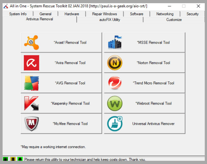Click the ESET broom icon
This screenshot has width=207, height=164.
click(115, 124)
